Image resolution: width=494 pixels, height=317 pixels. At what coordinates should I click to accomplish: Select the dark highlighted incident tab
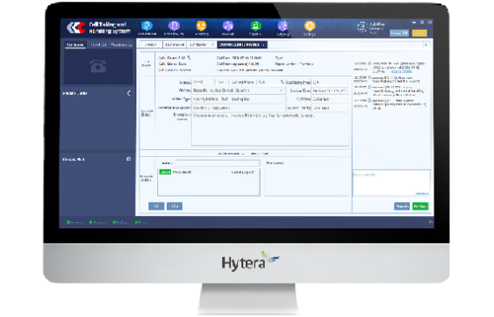242,45
